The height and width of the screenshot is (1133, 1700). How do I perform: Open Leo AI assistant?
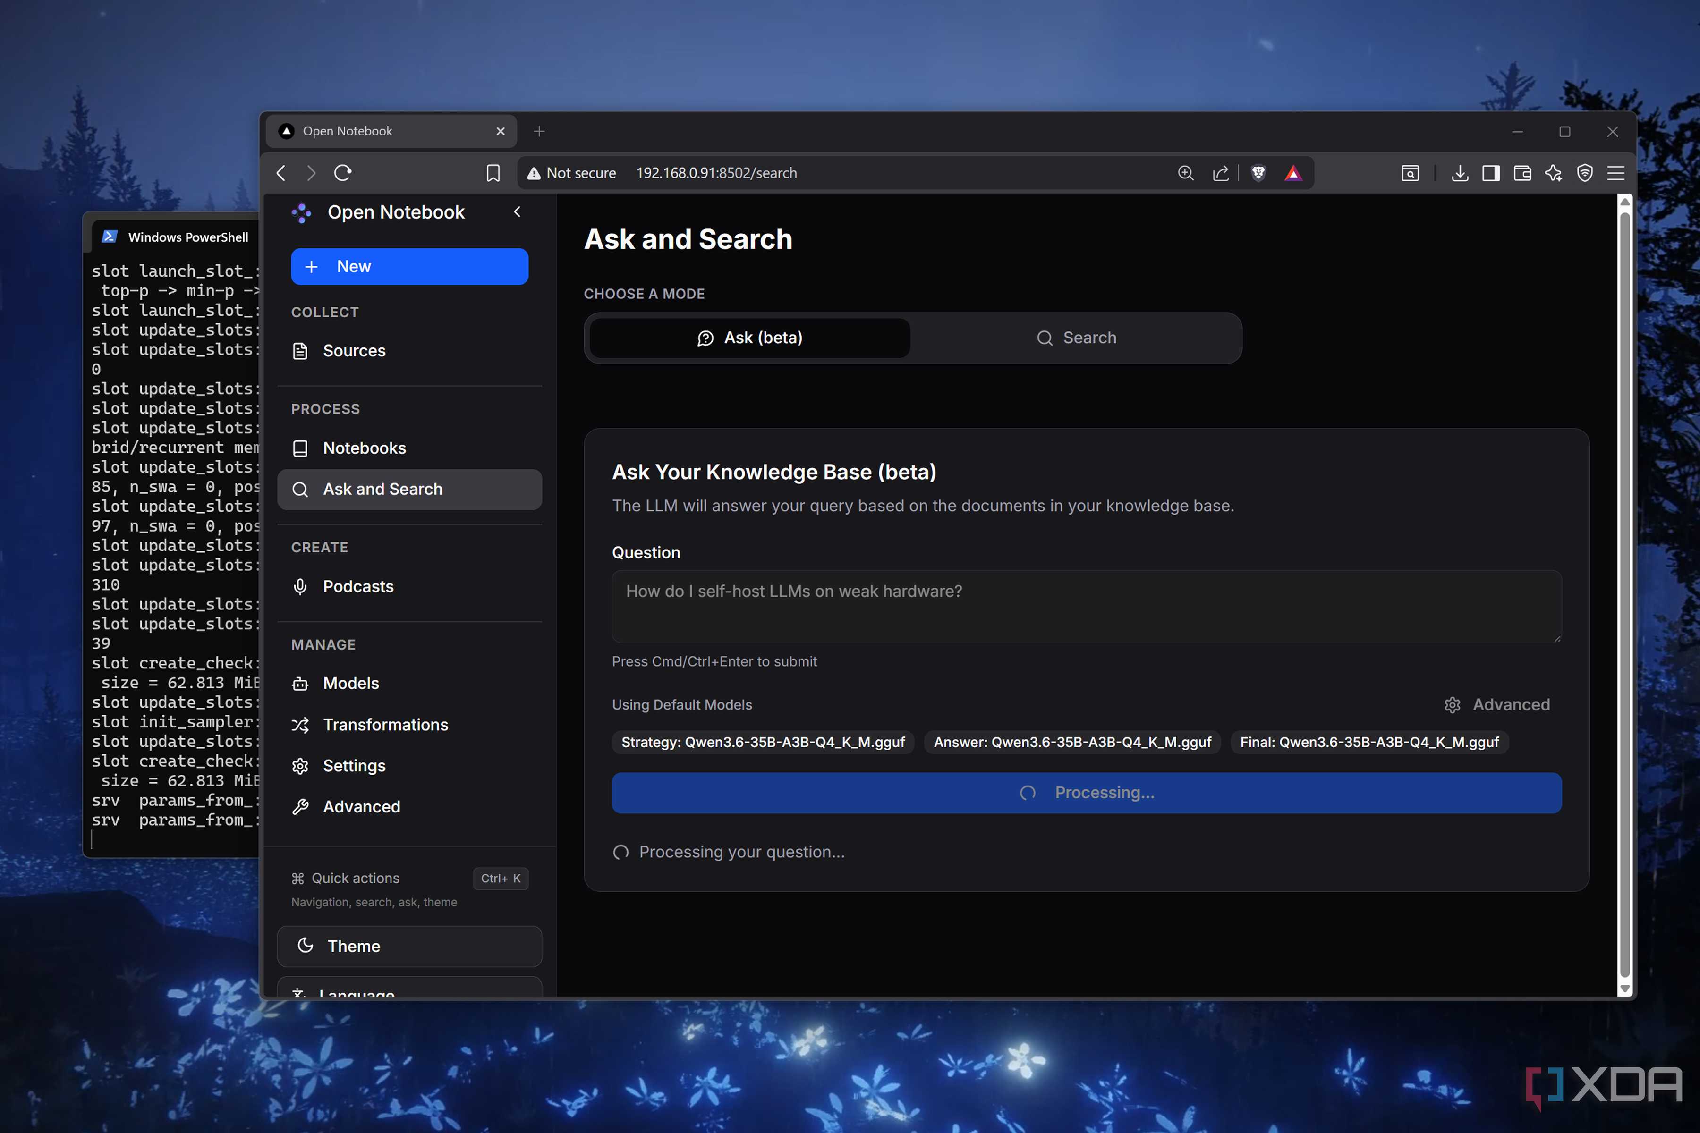(1553, 173)
